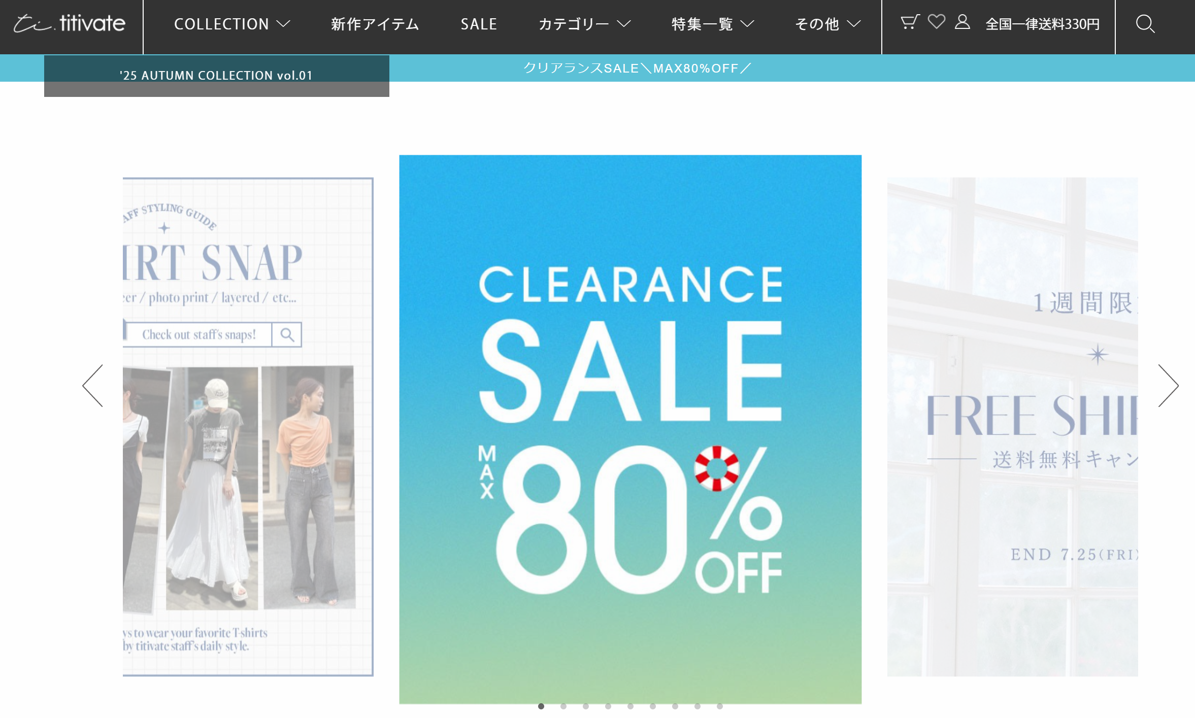
Task: Click magnifier icon in staff snaps banner
Action: pyautogui.click(x=287, y=335)
